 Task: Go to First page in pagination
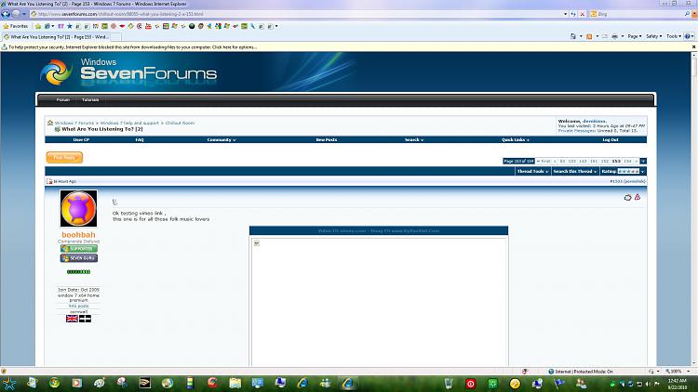[x=544, y=162]
